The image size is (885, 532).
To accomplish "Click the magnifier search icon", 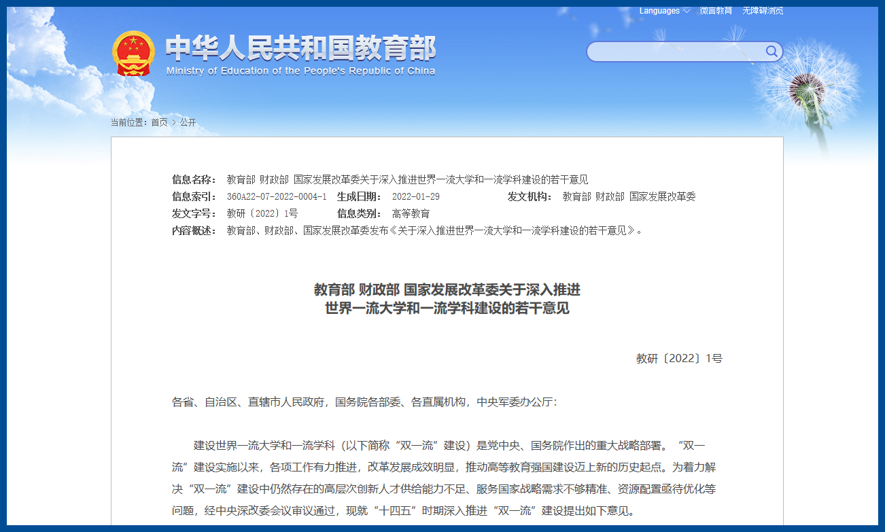I will pos(771,52).
